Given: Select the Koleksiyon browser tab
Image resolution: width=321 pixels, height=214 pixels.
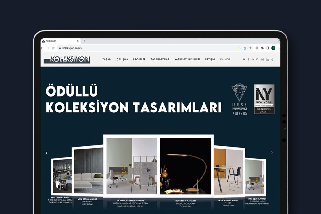Looking at the screenshot, I should coord(61,41).
